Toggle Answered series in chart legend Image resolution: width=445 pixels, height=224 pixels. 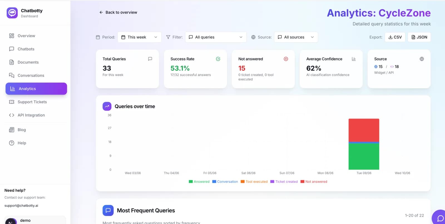199,182
